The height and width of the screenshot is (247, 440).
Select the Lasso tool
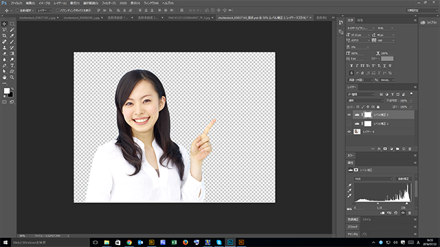click(4, 30)
